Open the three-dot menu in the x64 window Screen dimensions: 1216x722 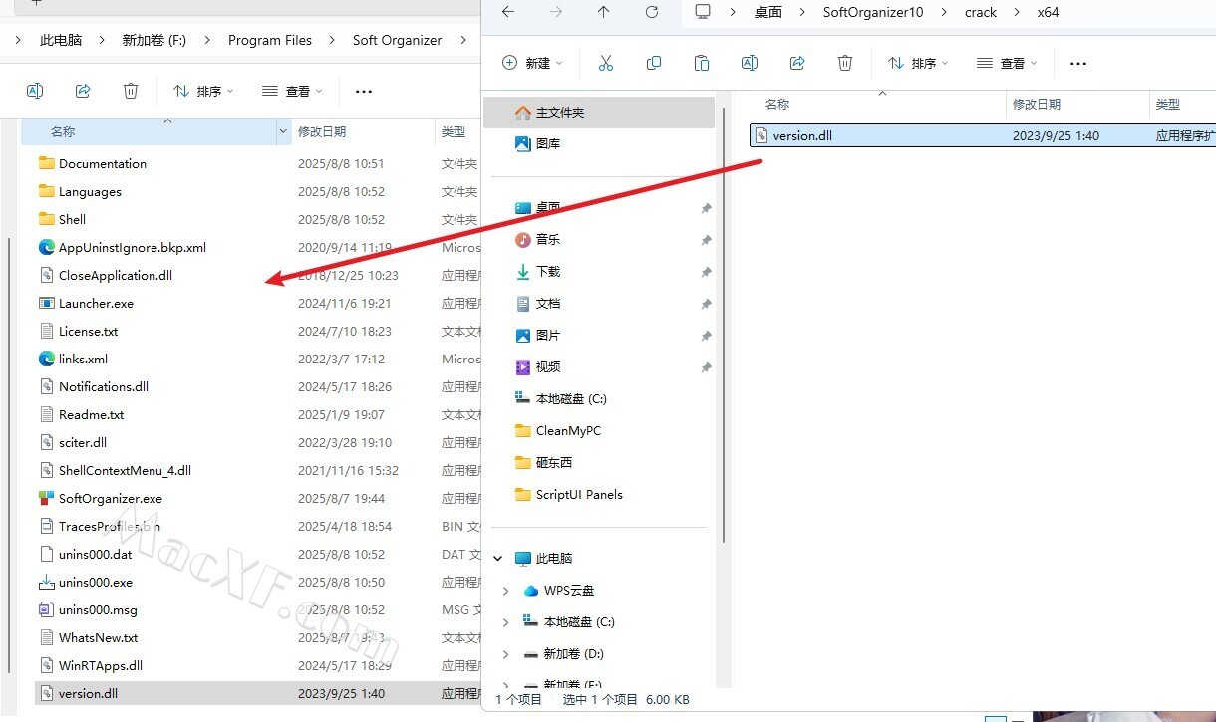tap(1078, 63)
